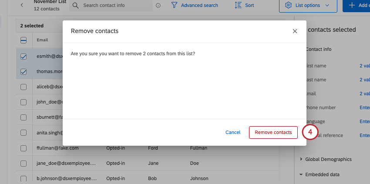This screenshot has height=184, width=370.
Task: Click the search info circle icon
Action: tap(158, 5)
